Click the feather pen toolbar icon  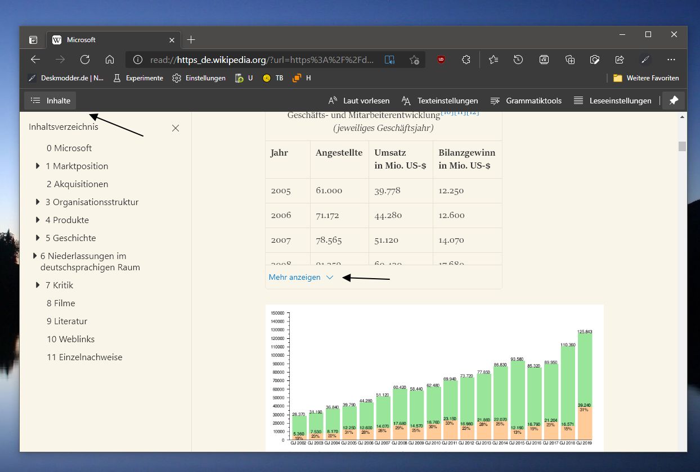[645, 60]
